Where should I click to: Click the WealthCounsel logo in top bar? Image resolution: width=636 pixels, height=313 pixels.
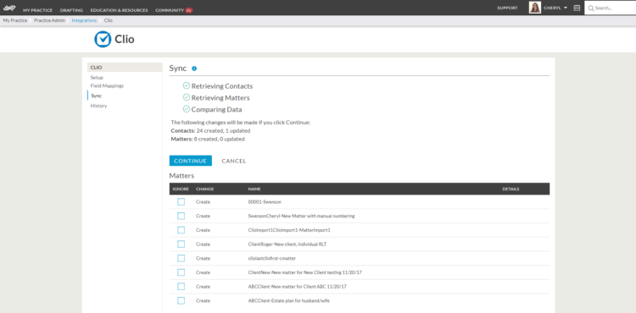click(x=9, y=8)
